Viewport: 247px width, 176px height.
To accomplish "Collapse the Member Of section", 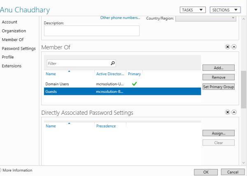I will pos(234,47).
